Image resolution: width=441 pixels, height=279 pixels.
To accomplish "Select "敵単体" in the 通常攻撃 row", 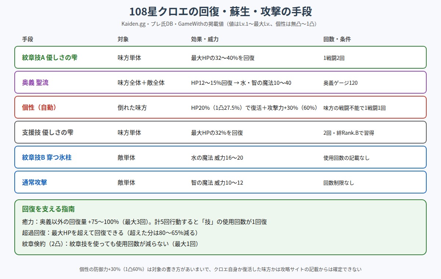I will (x=126, y=182).
